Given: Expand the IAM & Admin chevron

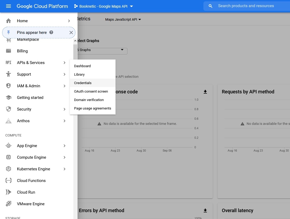Looking at the screenshot, I should point(64,86).
